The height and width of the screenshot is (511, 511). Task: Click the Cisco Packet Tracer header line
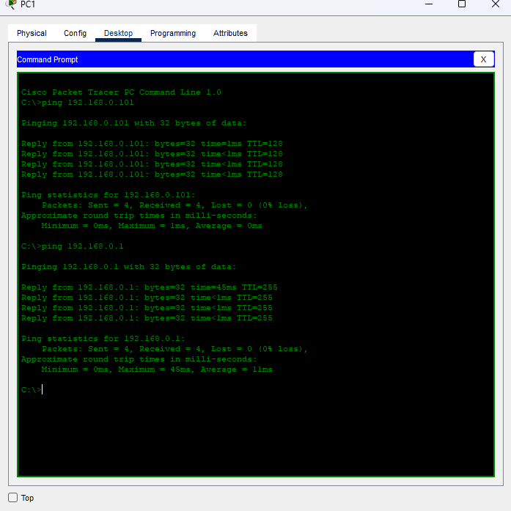pos(121,92)
